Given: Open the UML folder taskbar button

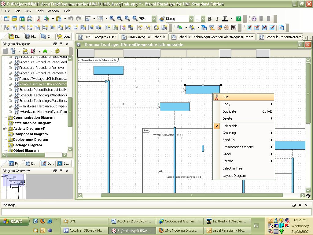Looking at the screenshot, I should (84, 221).
